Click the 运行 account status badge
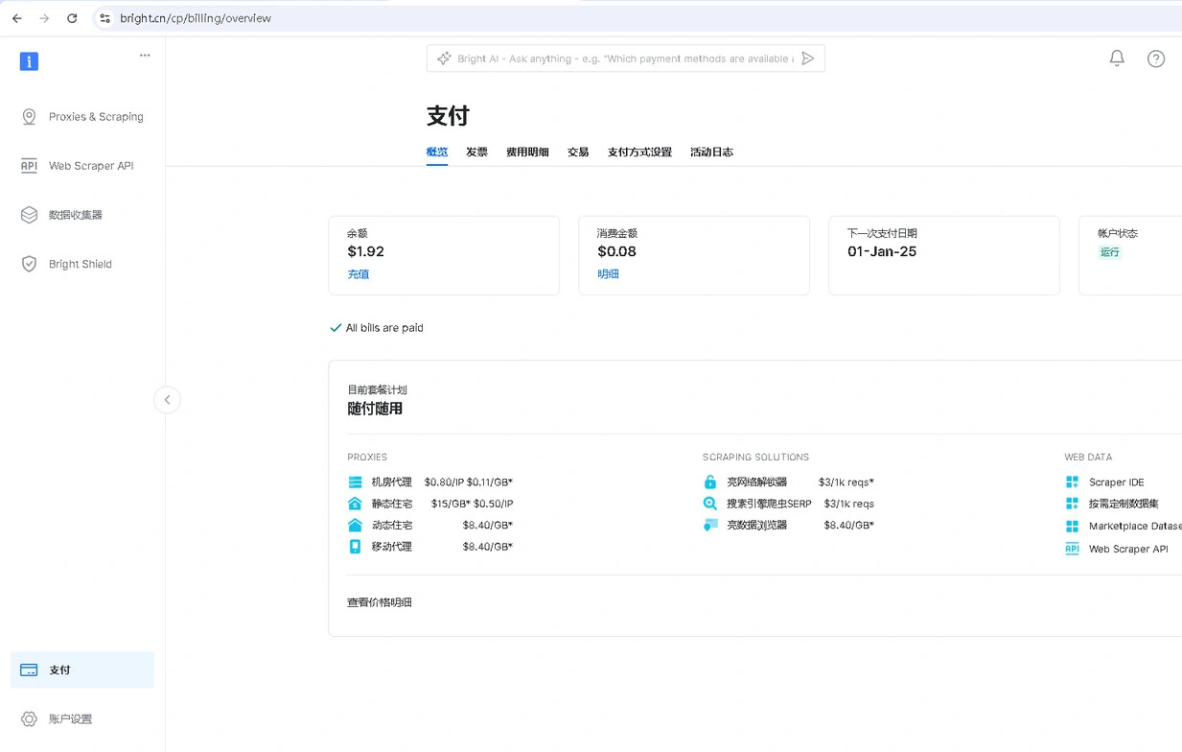This screenshot has height=752, width=1182. 1109,252
